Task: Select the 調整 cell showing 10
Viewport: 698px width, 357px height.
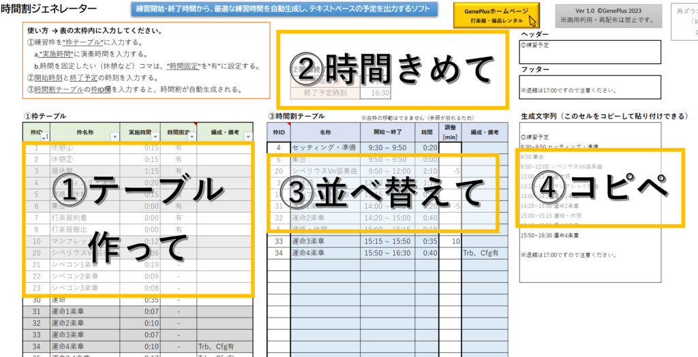Action: click(450, 241)
